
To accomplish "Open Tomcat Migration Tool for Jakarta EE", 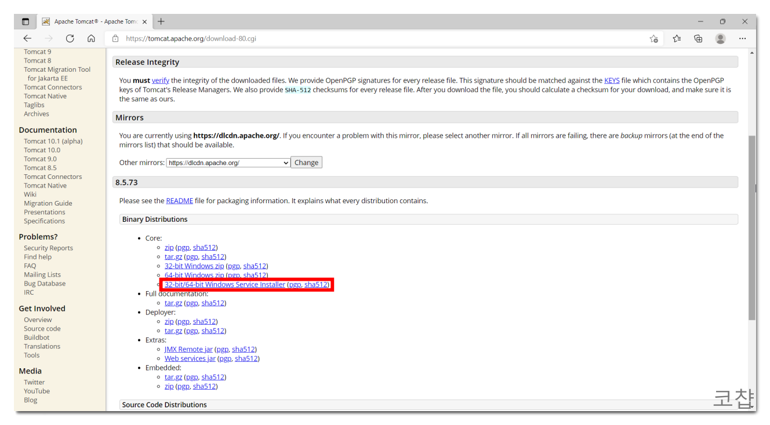I will pos(57,74).
